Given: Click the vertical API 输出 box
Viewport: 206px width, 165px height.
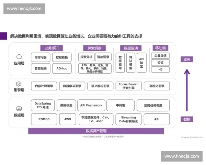Looking at the screenshot, I should point(141,63).
